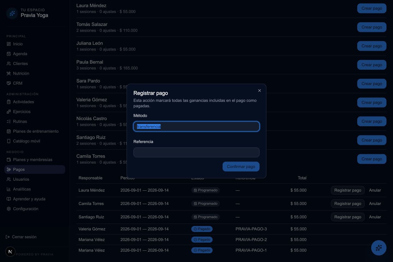
Task: Click the Planes de entrenamiento calendar icon
Action: 9,131
